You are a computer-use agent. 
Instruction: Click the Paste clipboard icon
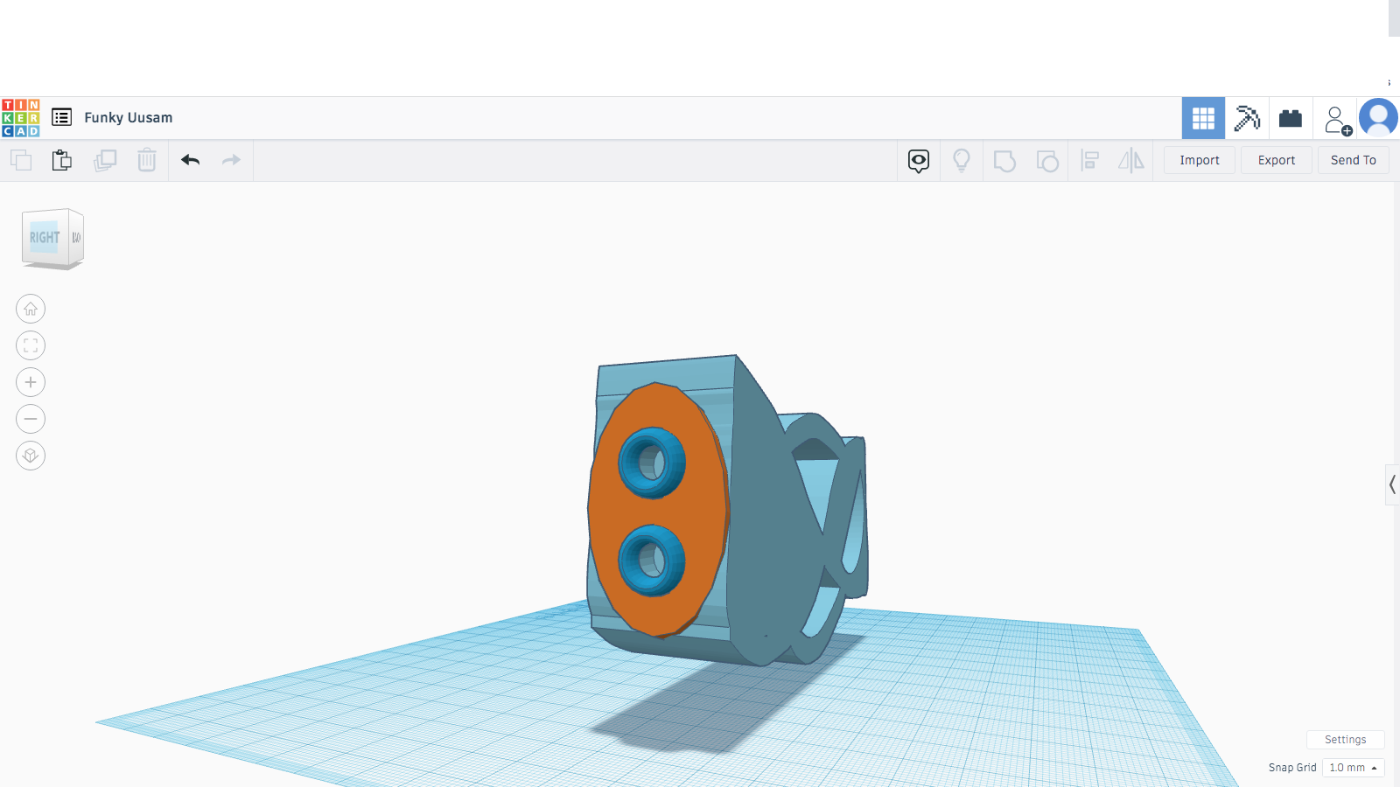tap(62, 160)
